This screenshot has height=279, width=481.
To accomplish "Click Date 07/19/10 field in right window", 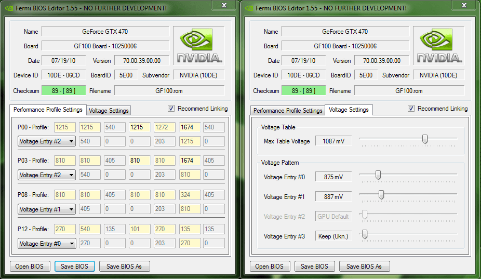I will tap(303, 60).
